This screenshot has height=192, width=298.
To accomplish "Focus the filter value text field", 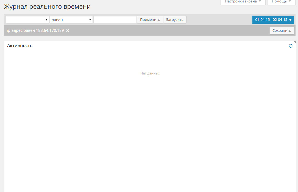I will tap(115, 20).
